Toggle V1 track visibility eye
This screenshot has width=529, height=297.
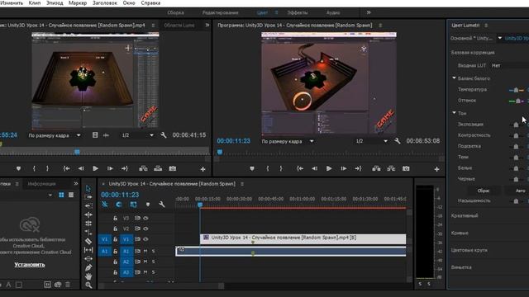[145, 239]
